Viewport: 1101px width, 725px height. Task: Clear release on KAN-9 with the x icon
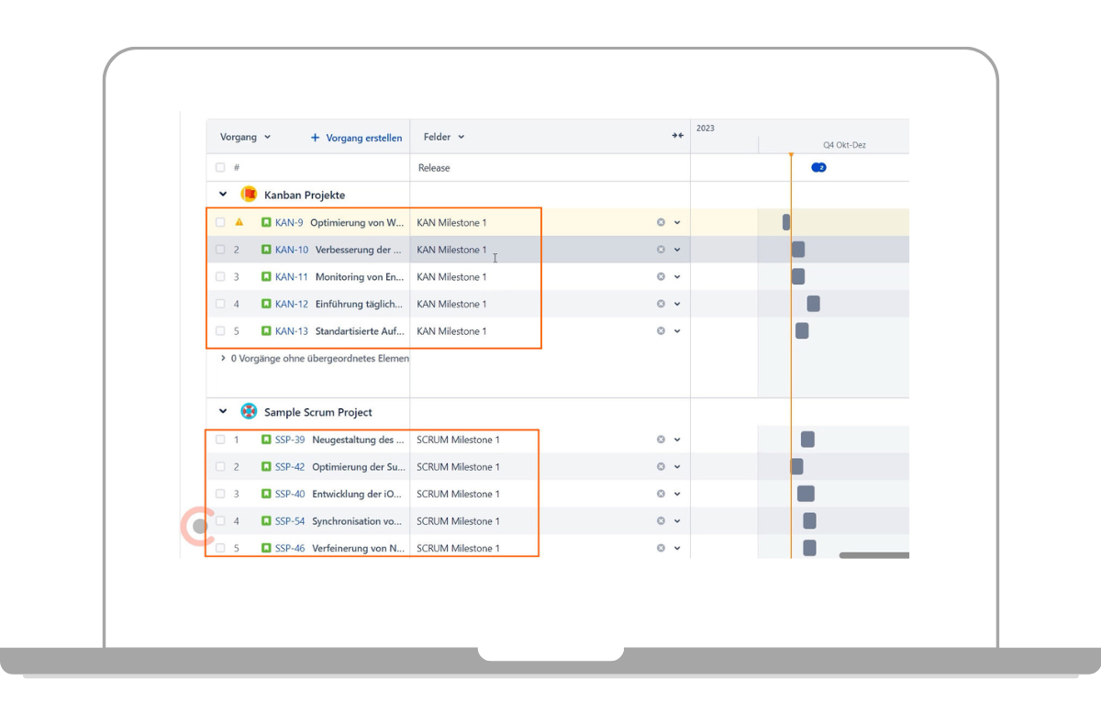(x=661, y=222)
